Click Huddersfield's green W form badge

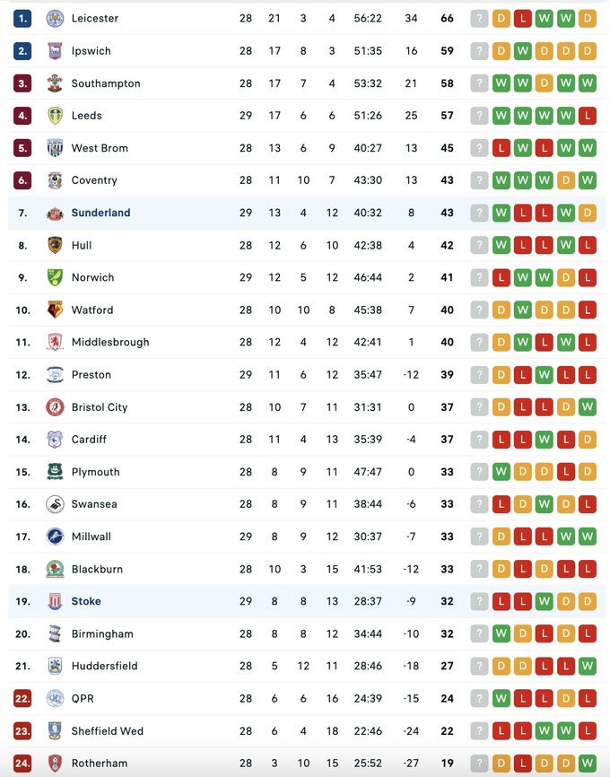click(x=588, y=666)
